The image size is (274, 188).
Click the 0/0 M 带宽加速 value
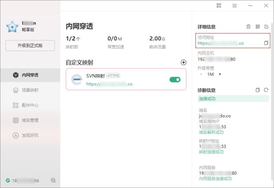click(115, 38)
